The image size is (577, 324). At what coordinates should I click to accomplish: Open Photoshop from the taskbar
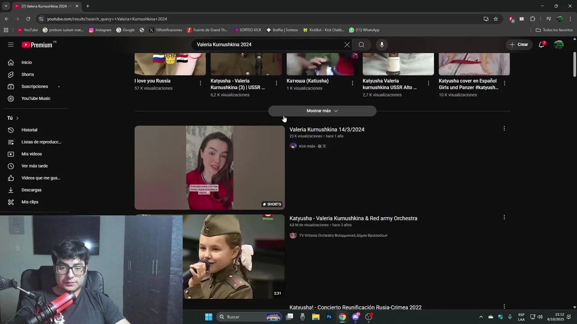(329, 317)
